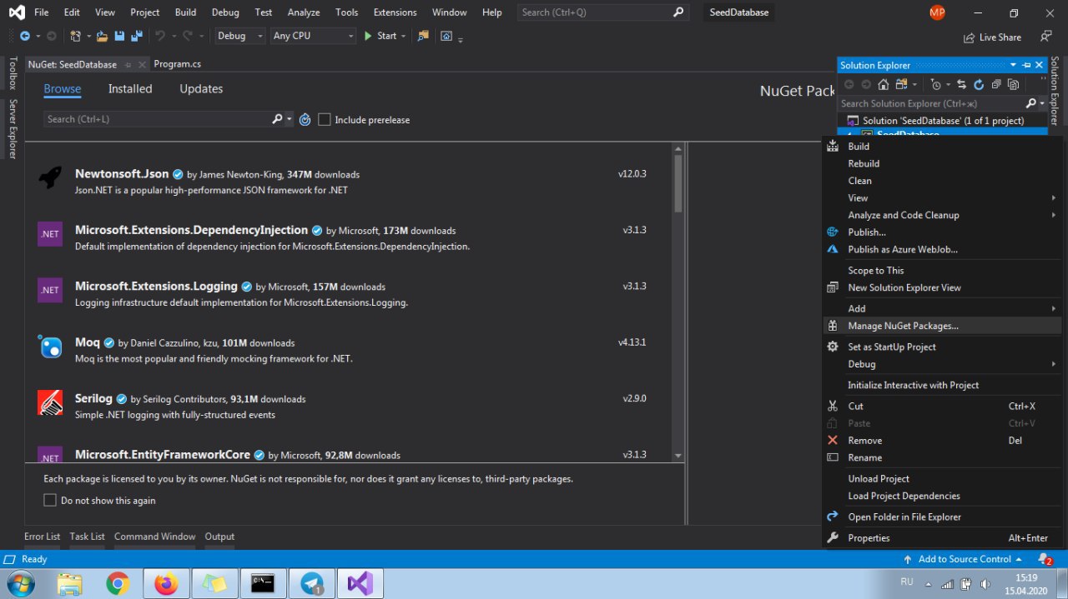Screen dimensions: 1068x599
Task: Click the Visual Studio Search (Ctrl+Q) box
Action: pyautogui.click(x=602, y=12)
